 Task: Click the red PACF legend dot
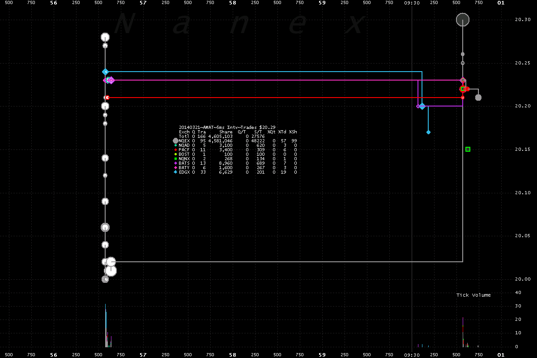coord(175,150)
